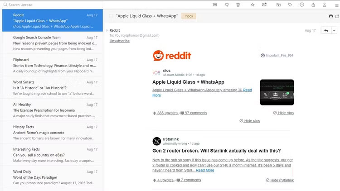Toggle the checkbox beside the email subject
The height and width of the screenshot is (191, 340).
pos(111,16)
